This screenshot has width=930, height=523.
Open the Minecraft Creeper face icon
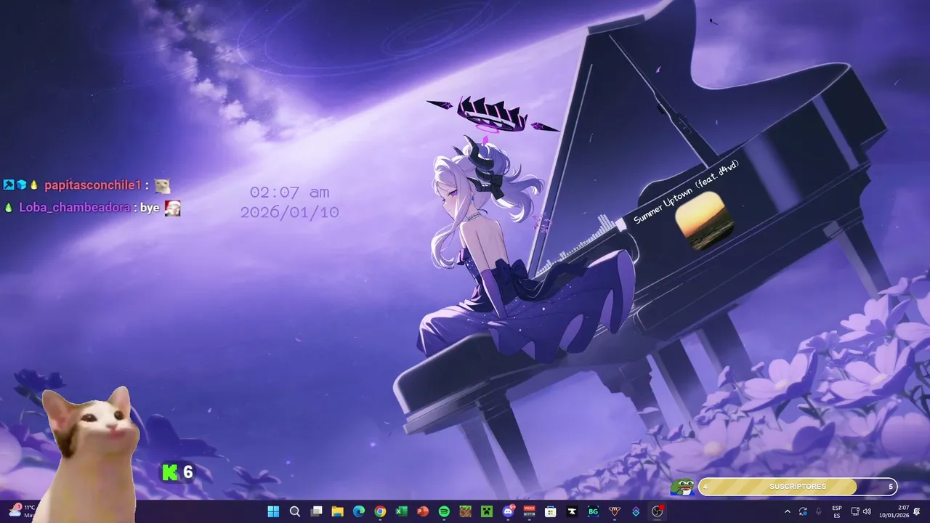tap(486, 511)
